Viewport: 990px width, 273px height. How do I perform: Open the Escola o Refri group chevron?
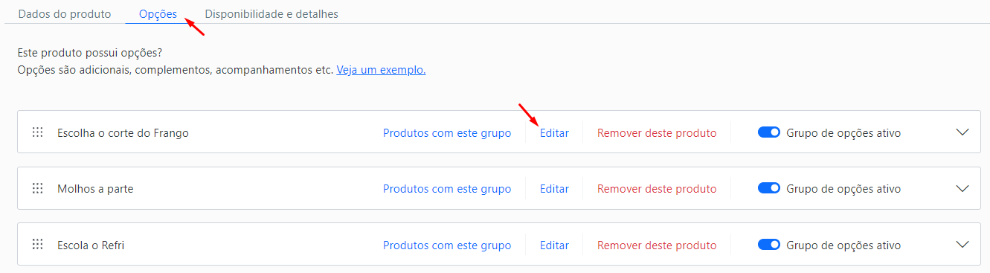pyautogui.click(x=962, y=244)
